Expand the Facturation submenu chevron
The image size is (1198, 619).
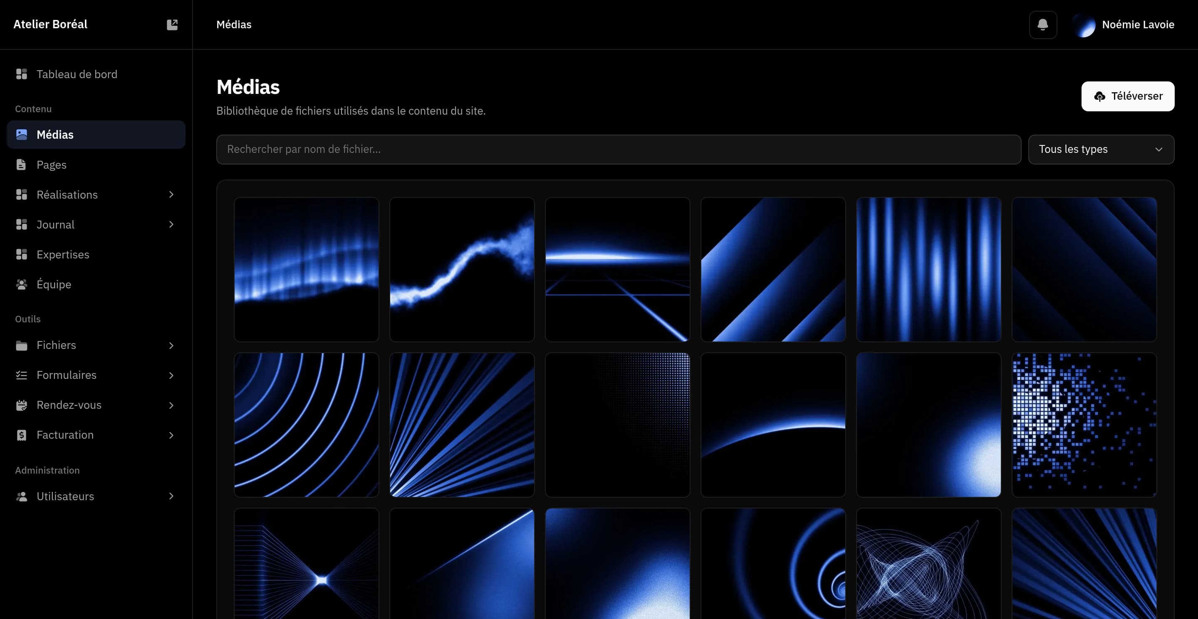point(171,435)
